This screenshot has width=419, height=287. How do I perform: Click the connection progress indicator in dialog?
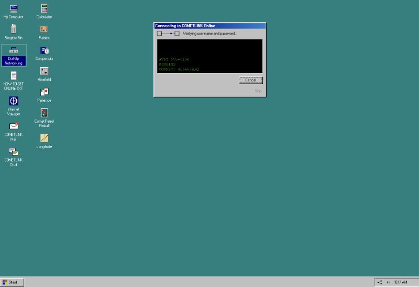(x=168, y=34)
